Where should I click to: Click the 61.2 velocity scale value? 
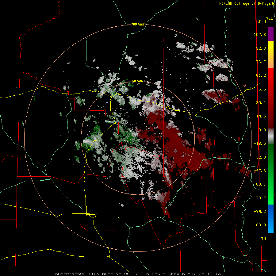261,75
